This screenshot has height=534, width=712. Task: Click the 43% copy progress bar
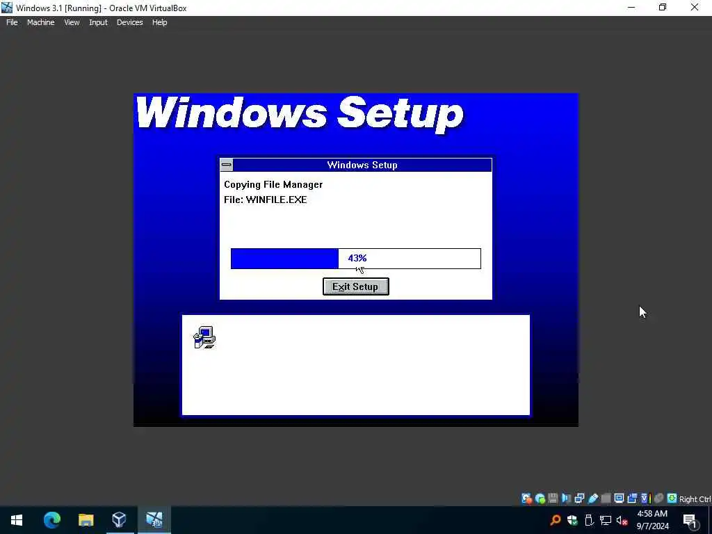tap(355, 259)
